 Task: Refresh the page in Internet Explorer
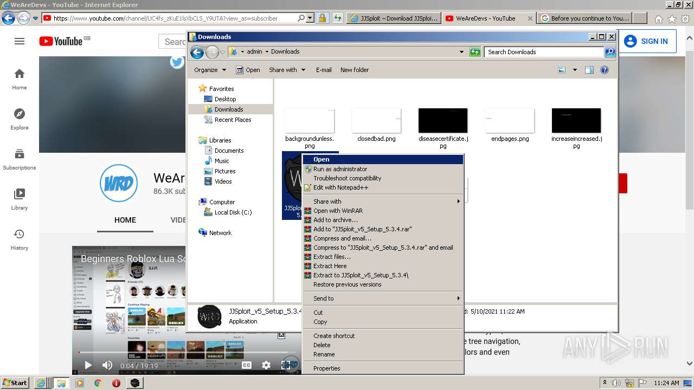pyautogui.click(x=338, y=18)
